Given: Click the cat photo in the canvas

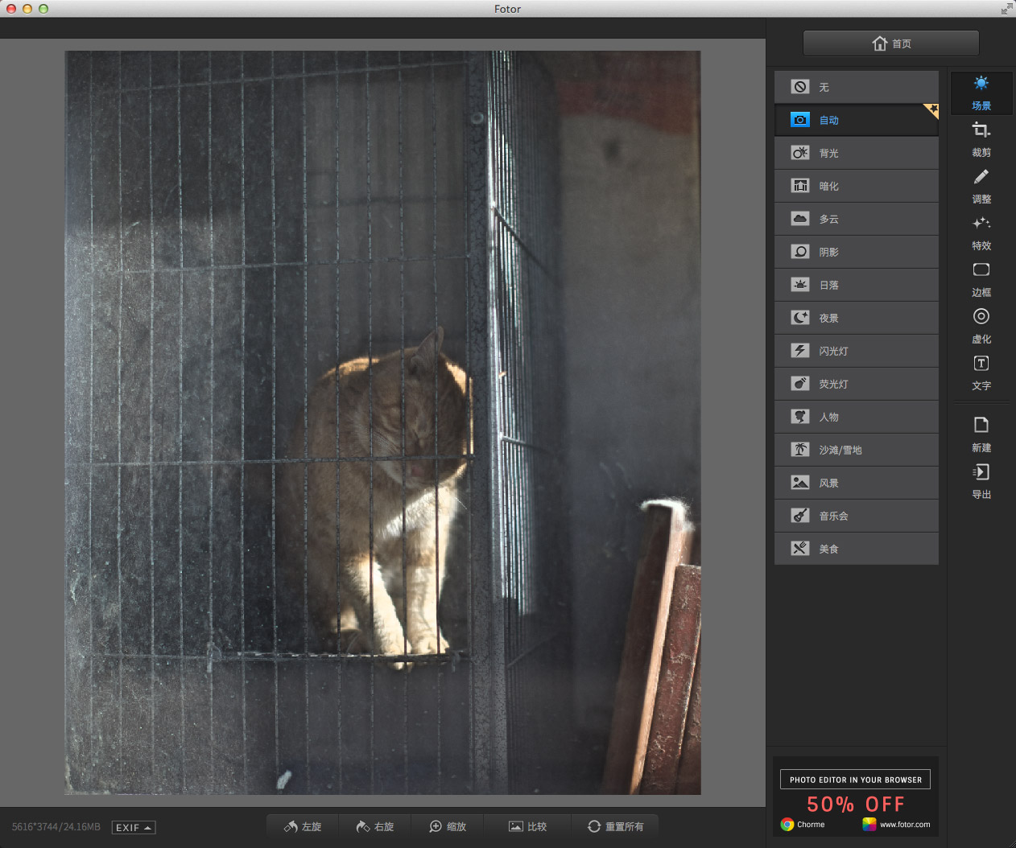Looking at the screenshot, I should coord(382,422).
